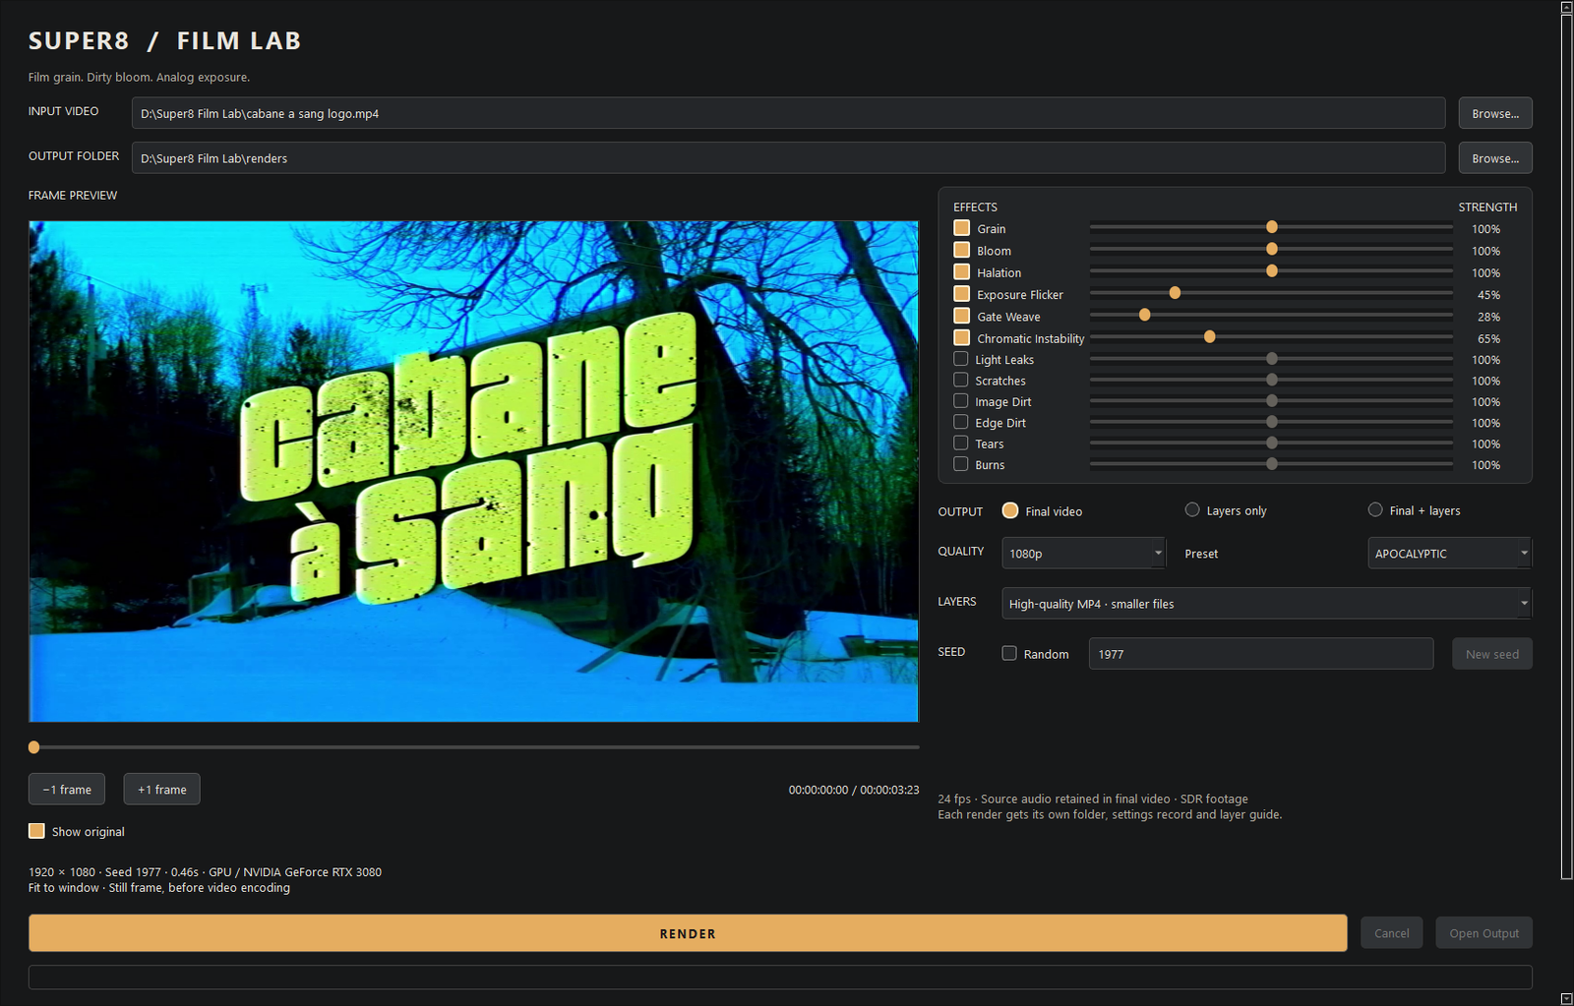Click the output folder path field
Image resolution: width=1574 pixels, height=1006 pixels.
point(788,157)
